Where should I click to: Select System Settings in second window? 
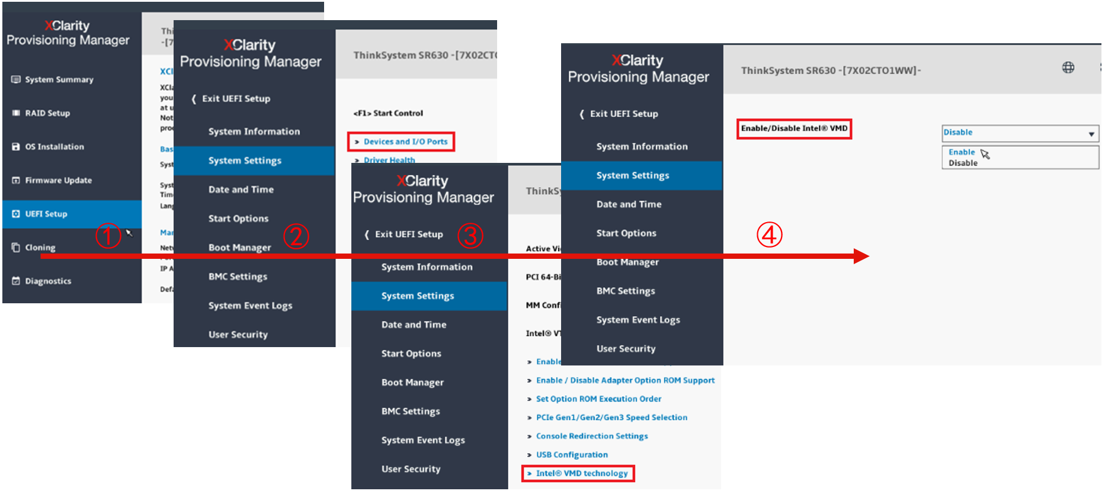click(255, 161)
